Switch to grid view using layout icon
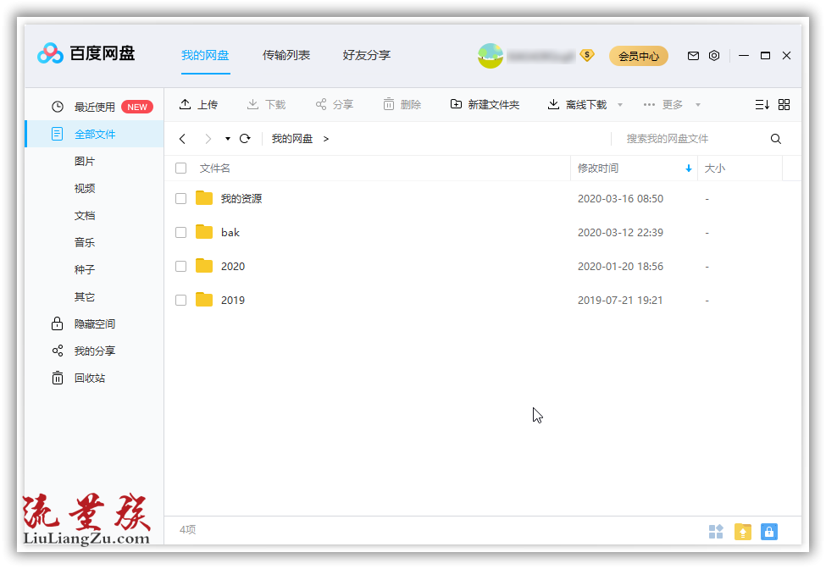Viewport: 826px width, 569px height. pos(784,103)
